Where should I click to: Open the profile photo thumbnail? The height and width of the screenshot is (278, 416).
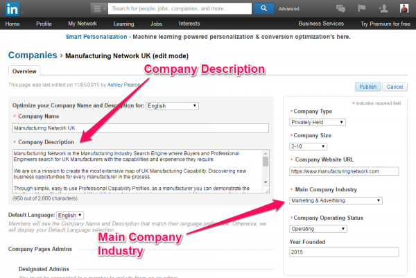[x=404, y=8]
